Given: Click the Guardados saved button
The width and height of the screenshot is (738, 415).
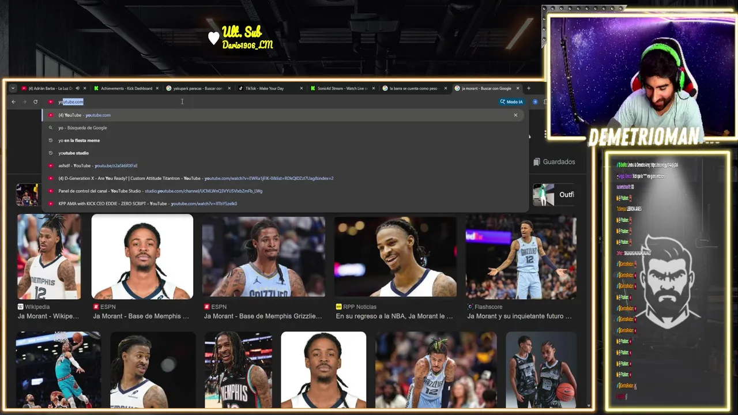Looking at the screenshot, I should pyautogui.click(x=554, y=162).
